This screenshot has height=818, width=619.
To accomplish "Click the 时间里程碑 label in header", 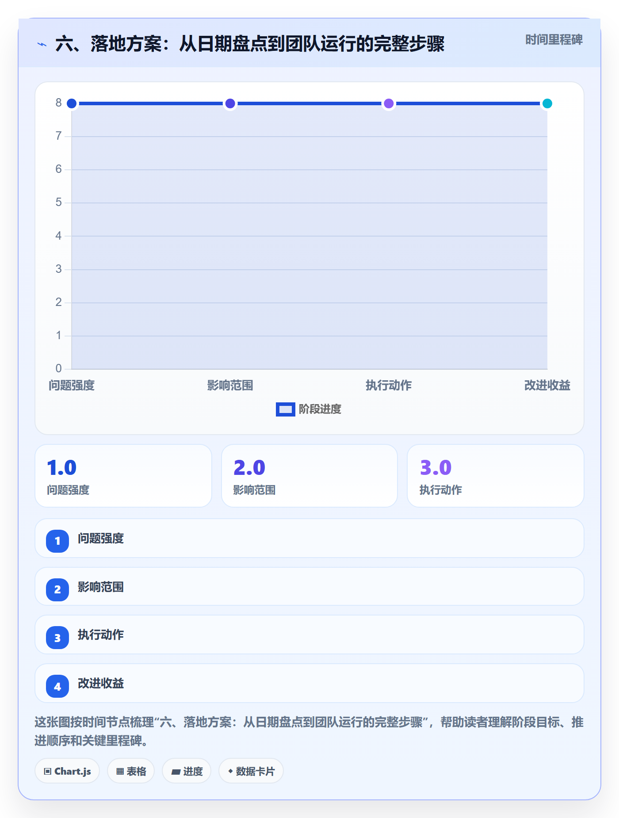I will (554, 40).
